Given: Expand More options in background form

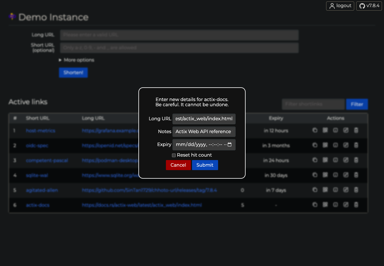Looking at the screenshot, I should pyautogui.click(x=77, y=60).
